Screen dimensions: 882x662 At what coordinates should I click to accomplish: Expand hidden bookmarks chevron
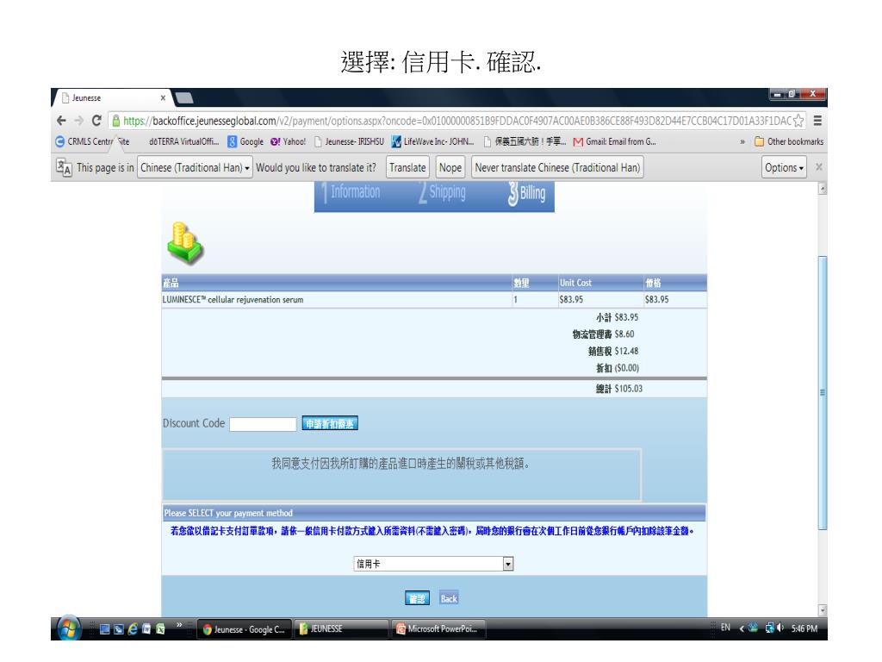tap(742, 142)
